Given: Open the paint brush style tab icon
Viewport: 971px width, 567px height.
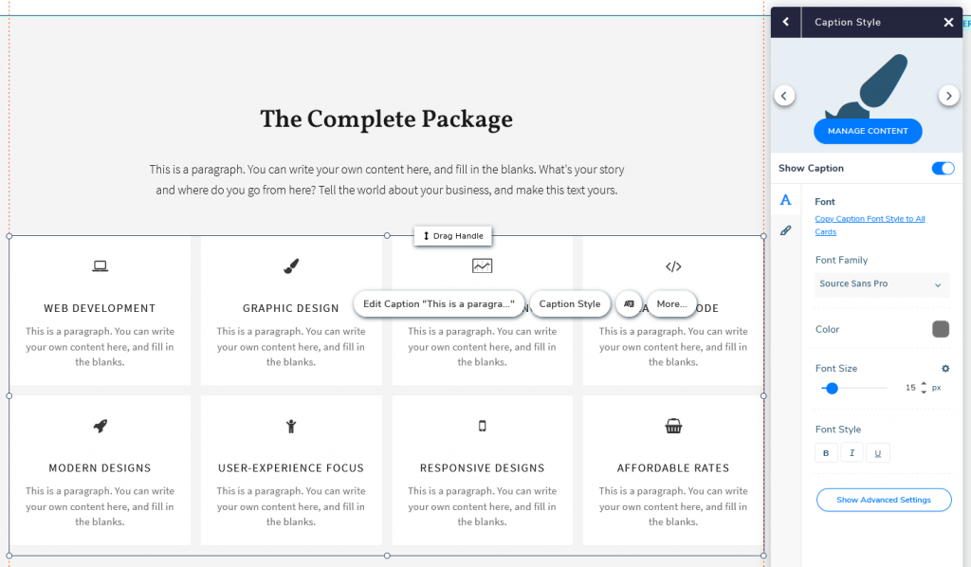Looking at the screenshot, I should point(786,230).
